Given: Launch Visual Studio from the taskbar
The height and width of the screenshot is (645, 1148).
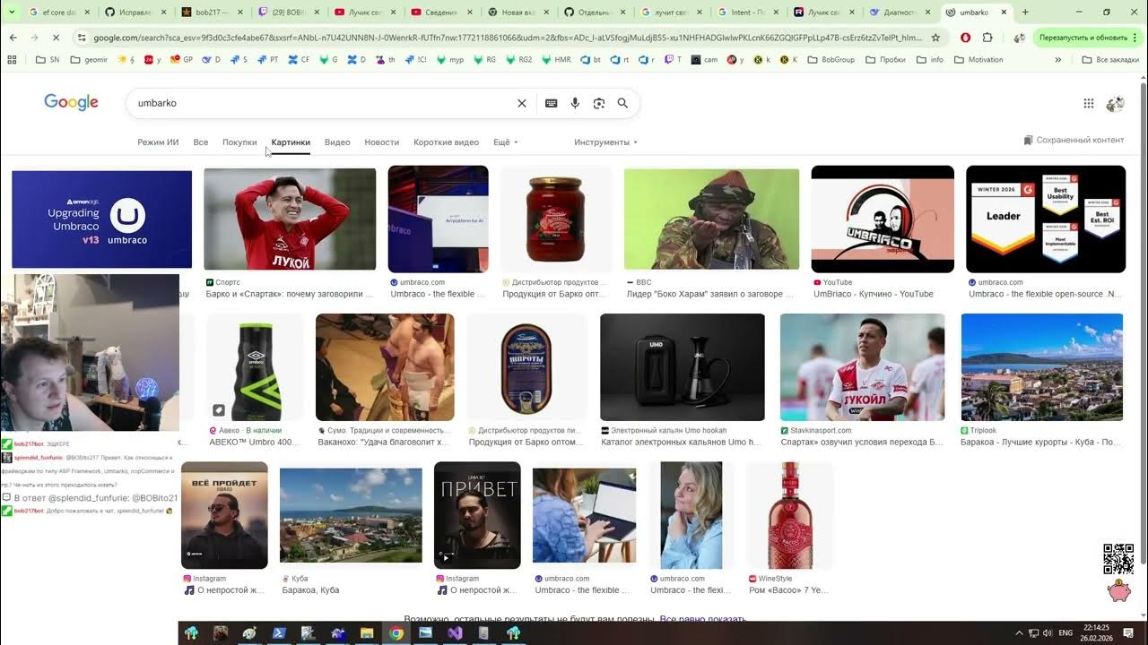Looking at the screenshot, I should [x=454, y=633].
